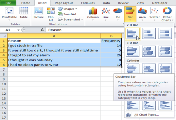Choose the Stacked Horizontal Pyramid chart

pyautogui.click(x=149, y=105)
